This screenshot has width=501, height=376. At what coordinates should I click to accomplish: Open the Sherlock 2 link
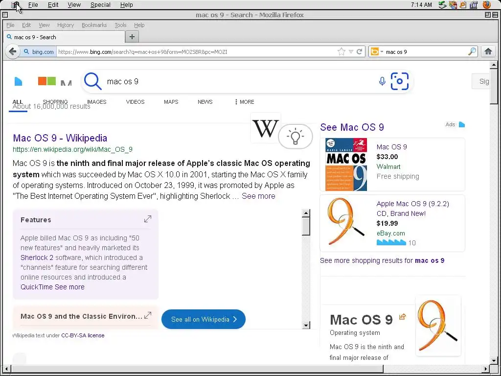pyautogui.click(x=37, y=258)
